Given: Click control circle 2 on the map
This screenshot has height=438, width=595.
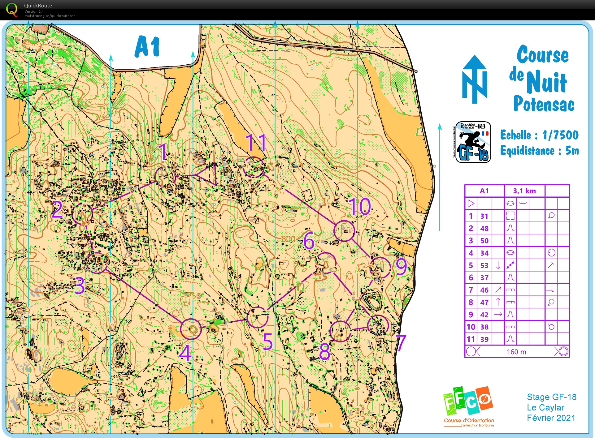Looking at the screenshot, I should point(82,214).
